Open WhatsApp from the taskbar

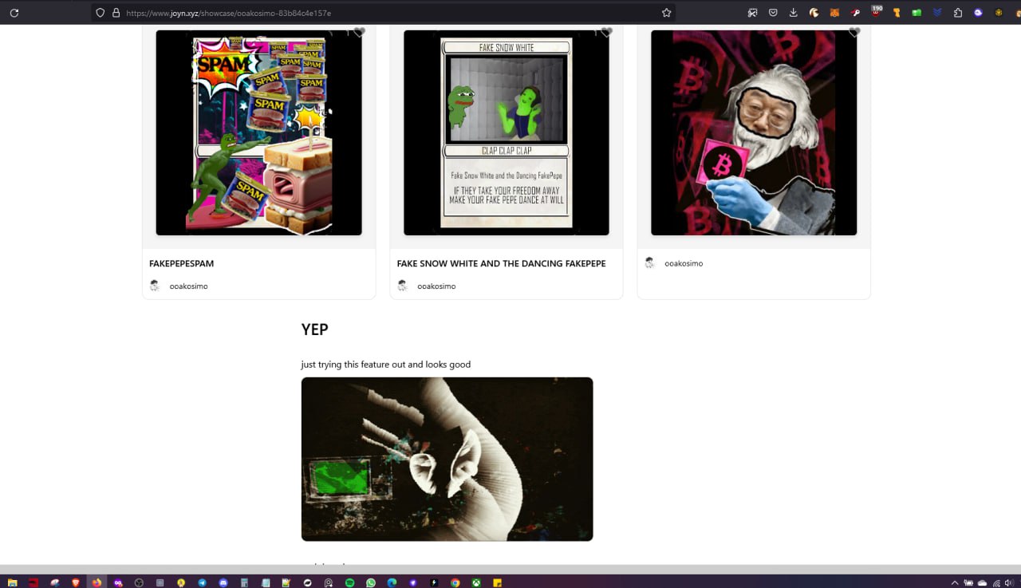point(371,582)
